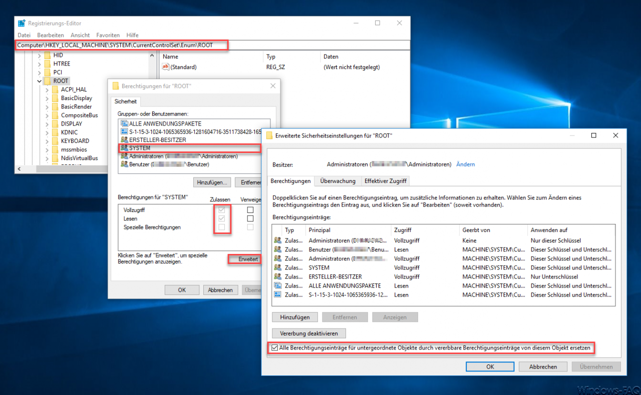The width and height of the screenshot is (641, 395).
Task: Toggle Lesen Verweigern checkbox
Action: 250,218
